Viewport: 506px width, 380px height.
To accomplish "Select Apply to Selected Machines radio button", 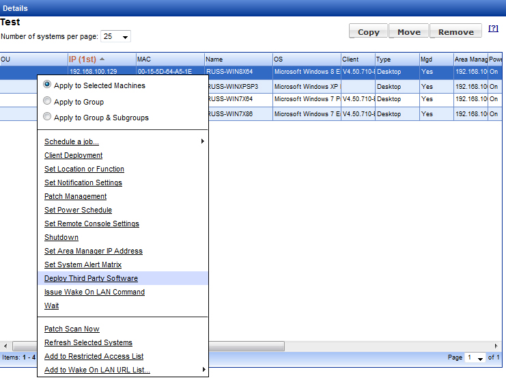I will pyautogui.click(x=47, y=85).
